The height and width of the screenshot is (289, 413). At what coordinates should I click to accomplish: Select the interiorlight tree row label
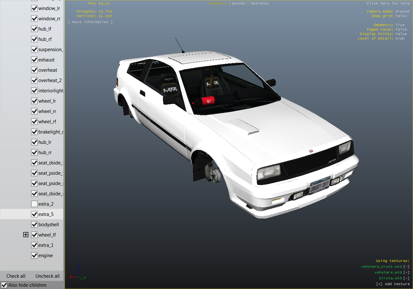pos(51,91)
